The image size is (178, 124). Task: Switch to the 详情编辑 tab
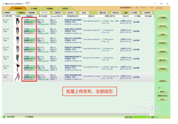50,8
